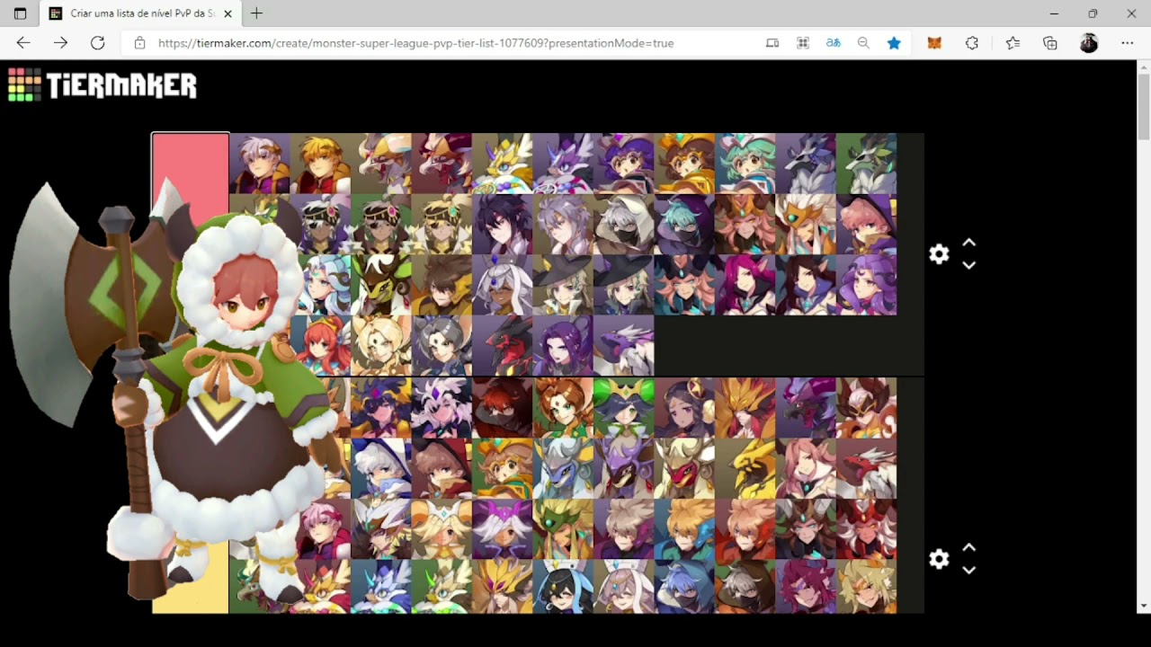Click the zoom out magnifier icon
The image size is (1151, 647).
[863, 42]
